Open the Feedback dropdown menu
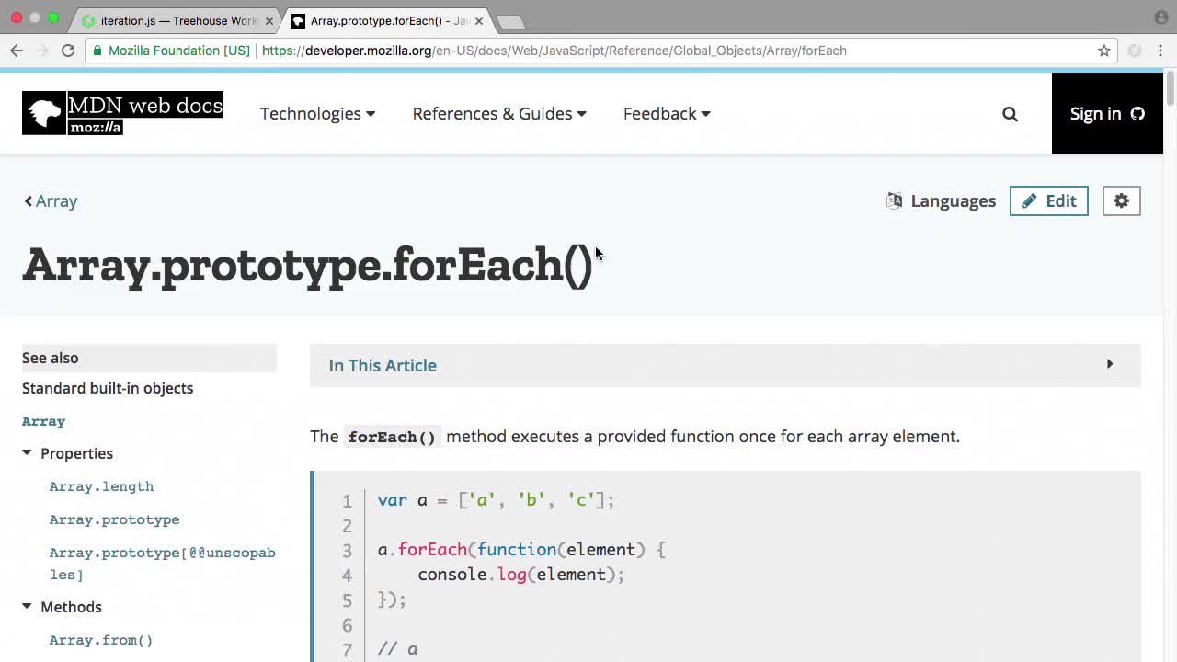The width and height of the screenshot is (1177, 662). (667, 114)
